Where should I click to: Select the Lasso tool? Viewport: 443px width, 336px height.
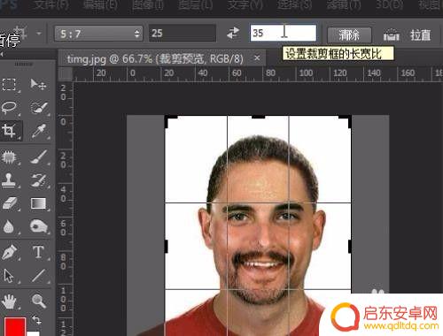[10, 108]
